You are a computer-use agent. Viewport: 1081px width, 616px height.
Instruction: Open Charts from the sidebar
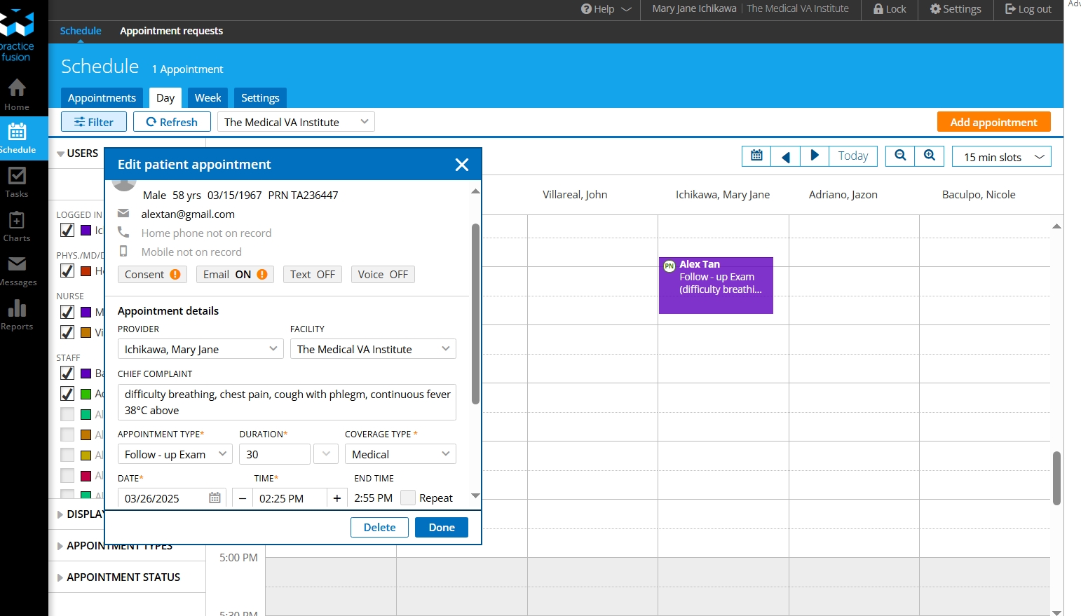(x=17, y=226)
